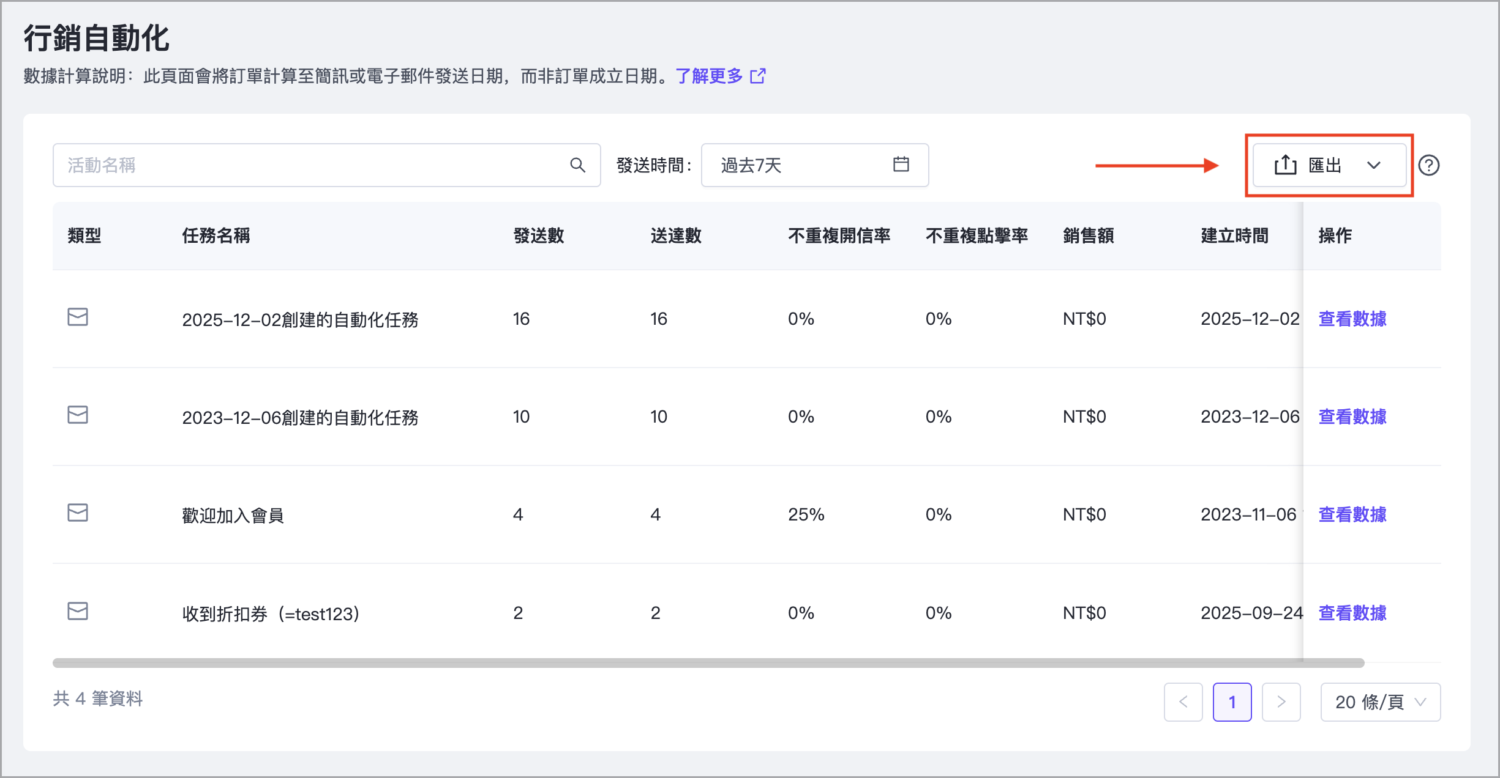Click the envelope icon of 2023-12-06創建的自動化任務
Screen dimensions: 1500x778
(78, 415)
